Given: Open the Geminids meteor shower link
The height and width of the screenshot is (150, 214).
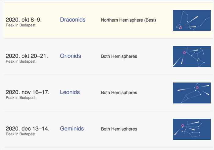Looking at the screenshot, I should click(72, 129).
